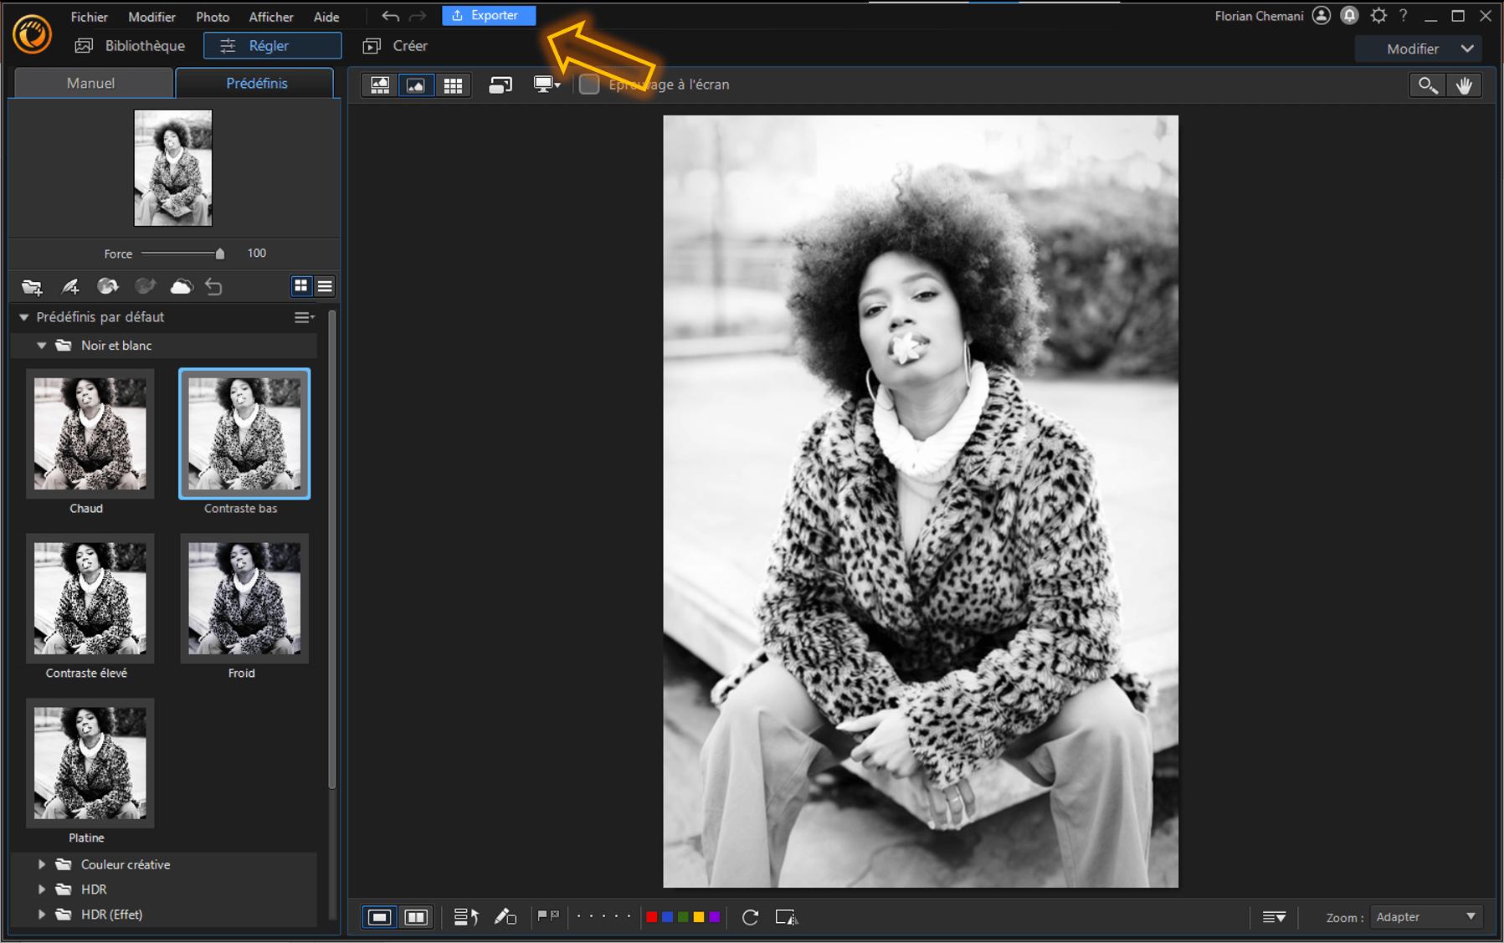The image size is (1504, 943).
Task: Expand the HDR (Effet) folder
Action: [41, 915]
